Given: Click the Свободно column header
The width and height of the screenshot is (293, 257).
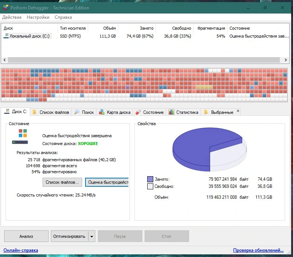Looking at the screenshot, I should tap(175, 28).
